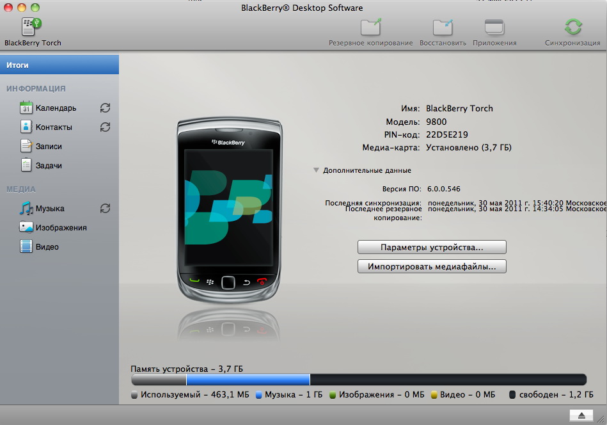Screen dimensions: 607x425
Task: Click the media card value Установлено (3,7 ГБ)
Action: click(469, 148)
